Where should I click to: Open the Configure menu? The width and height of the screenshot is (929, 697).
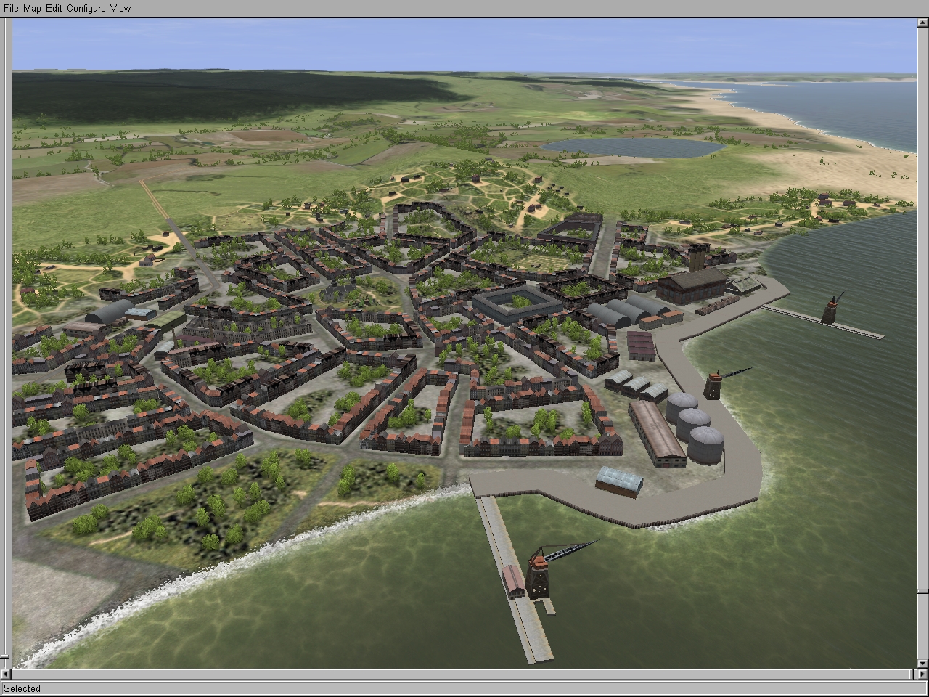86,8
